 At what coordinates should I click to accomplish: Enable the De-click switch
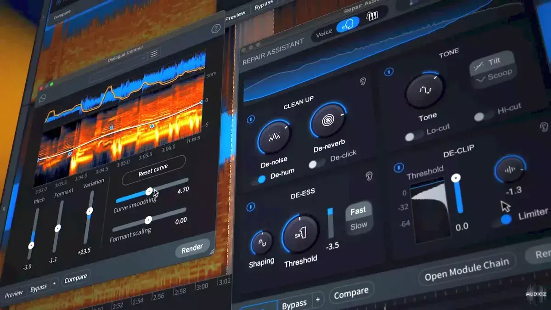click(x=316, y=163)
